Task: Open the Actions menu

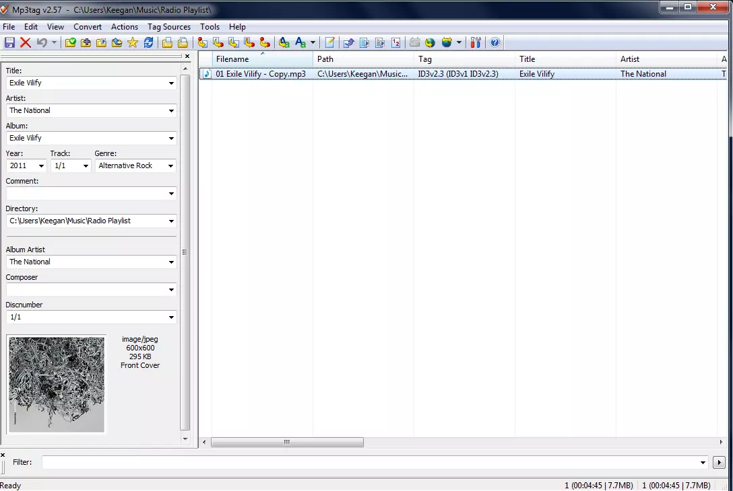Action: tap(125, 27)
